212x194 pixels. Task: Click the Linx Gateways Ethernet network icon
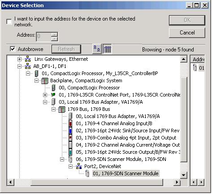pos(28,59)
